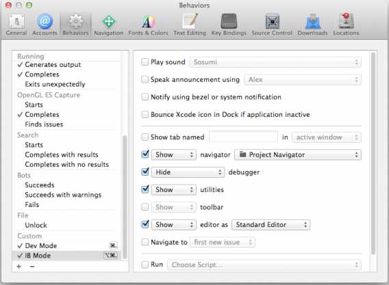Open Show dropdown for utilities
This screenshot has height=285, width=389.
click(174, 190)
